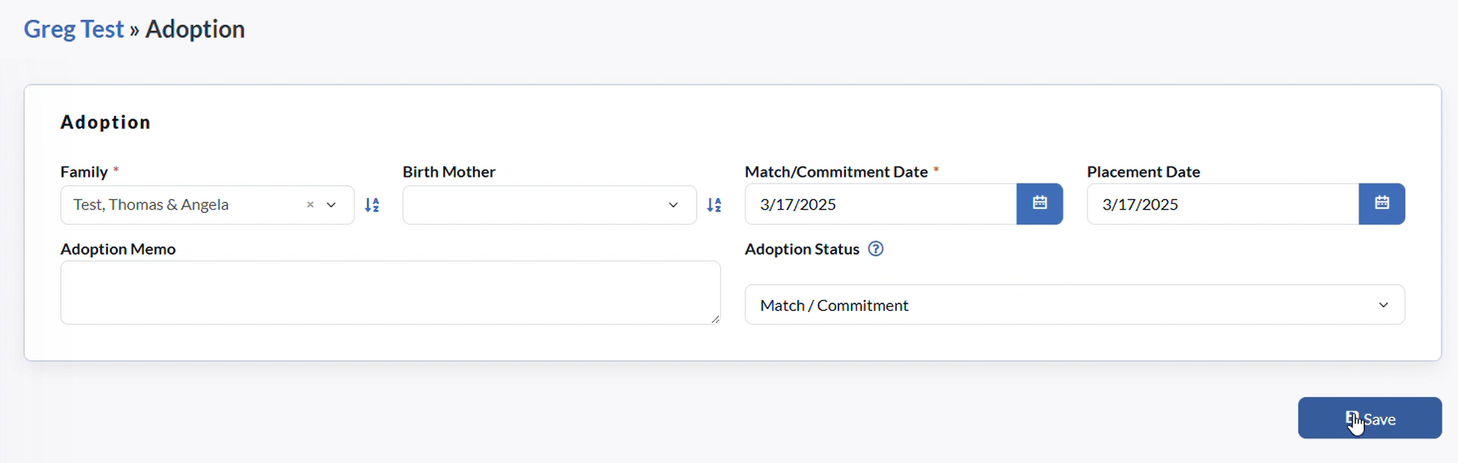Open the Placement Date calendar picker
Screen dimensions: 1458x463
pos(1381,204)
